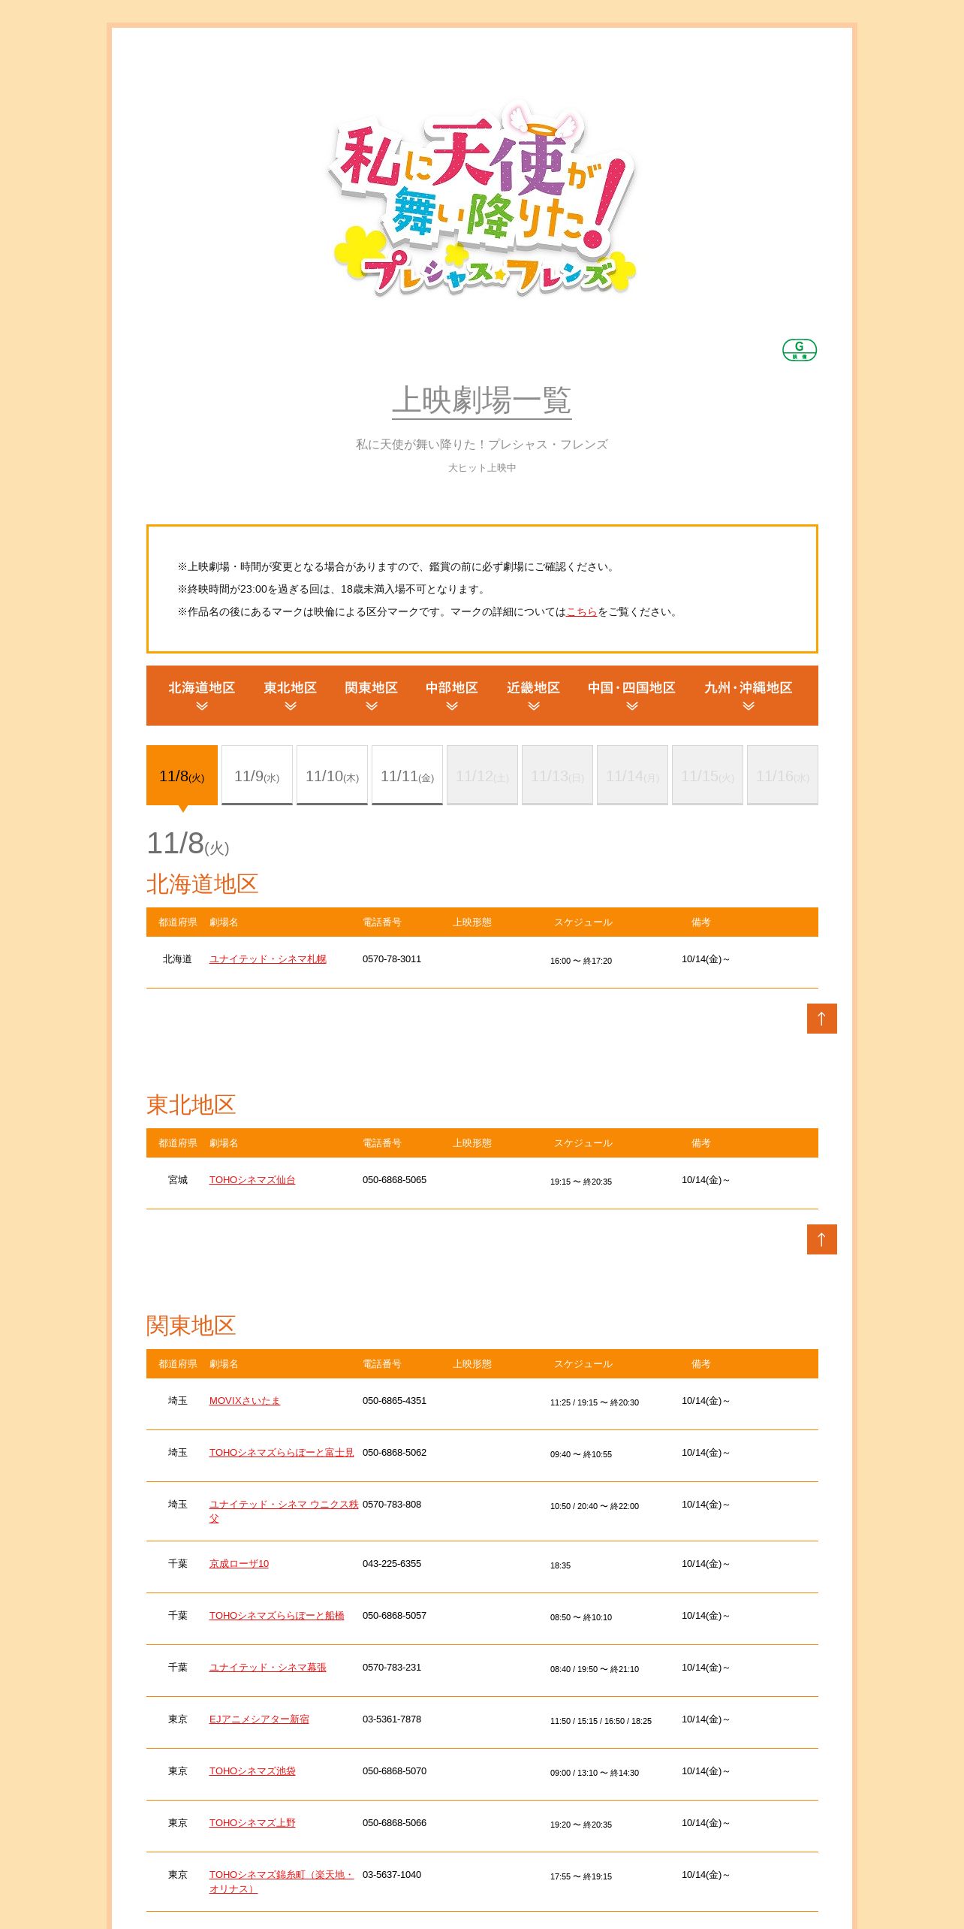
Task: Click phone number 03-5637-1040
Action: [392, 1875]
